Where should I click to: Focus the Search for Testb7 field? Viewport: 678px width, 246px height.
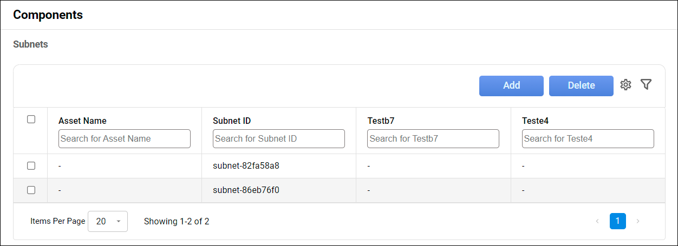(x=433, y=139)
